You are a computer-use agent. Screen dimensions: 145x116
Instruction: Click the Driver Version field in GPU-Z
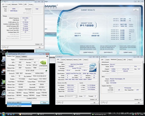coord(32,90)
